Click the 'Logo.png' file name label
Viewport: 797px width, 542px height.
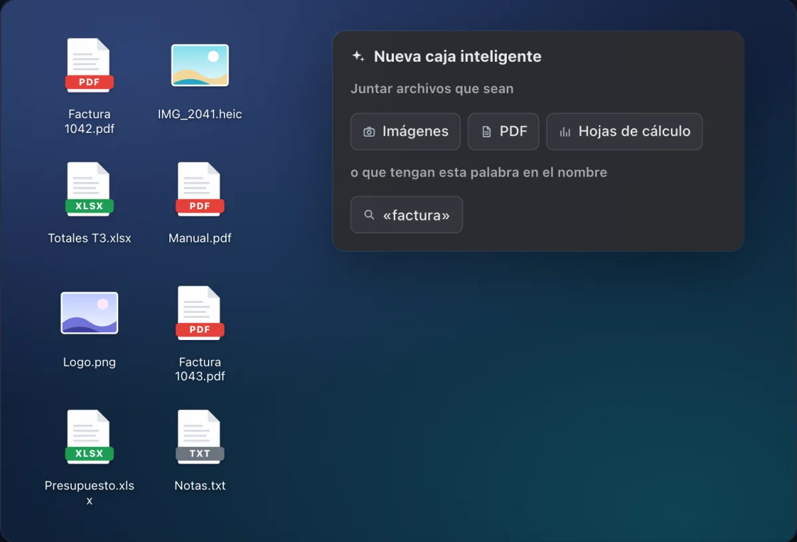tap(90, 362)
